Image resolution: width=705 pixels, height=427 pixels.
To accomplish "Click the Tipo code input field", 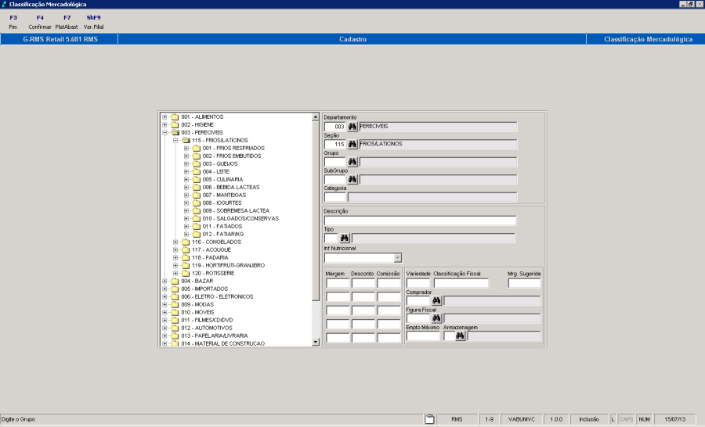I will point(331,238).
